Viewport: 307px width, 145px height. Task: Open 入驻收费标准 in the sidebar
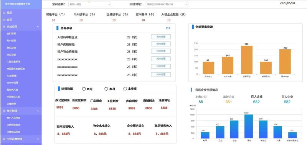coord(13,62)
